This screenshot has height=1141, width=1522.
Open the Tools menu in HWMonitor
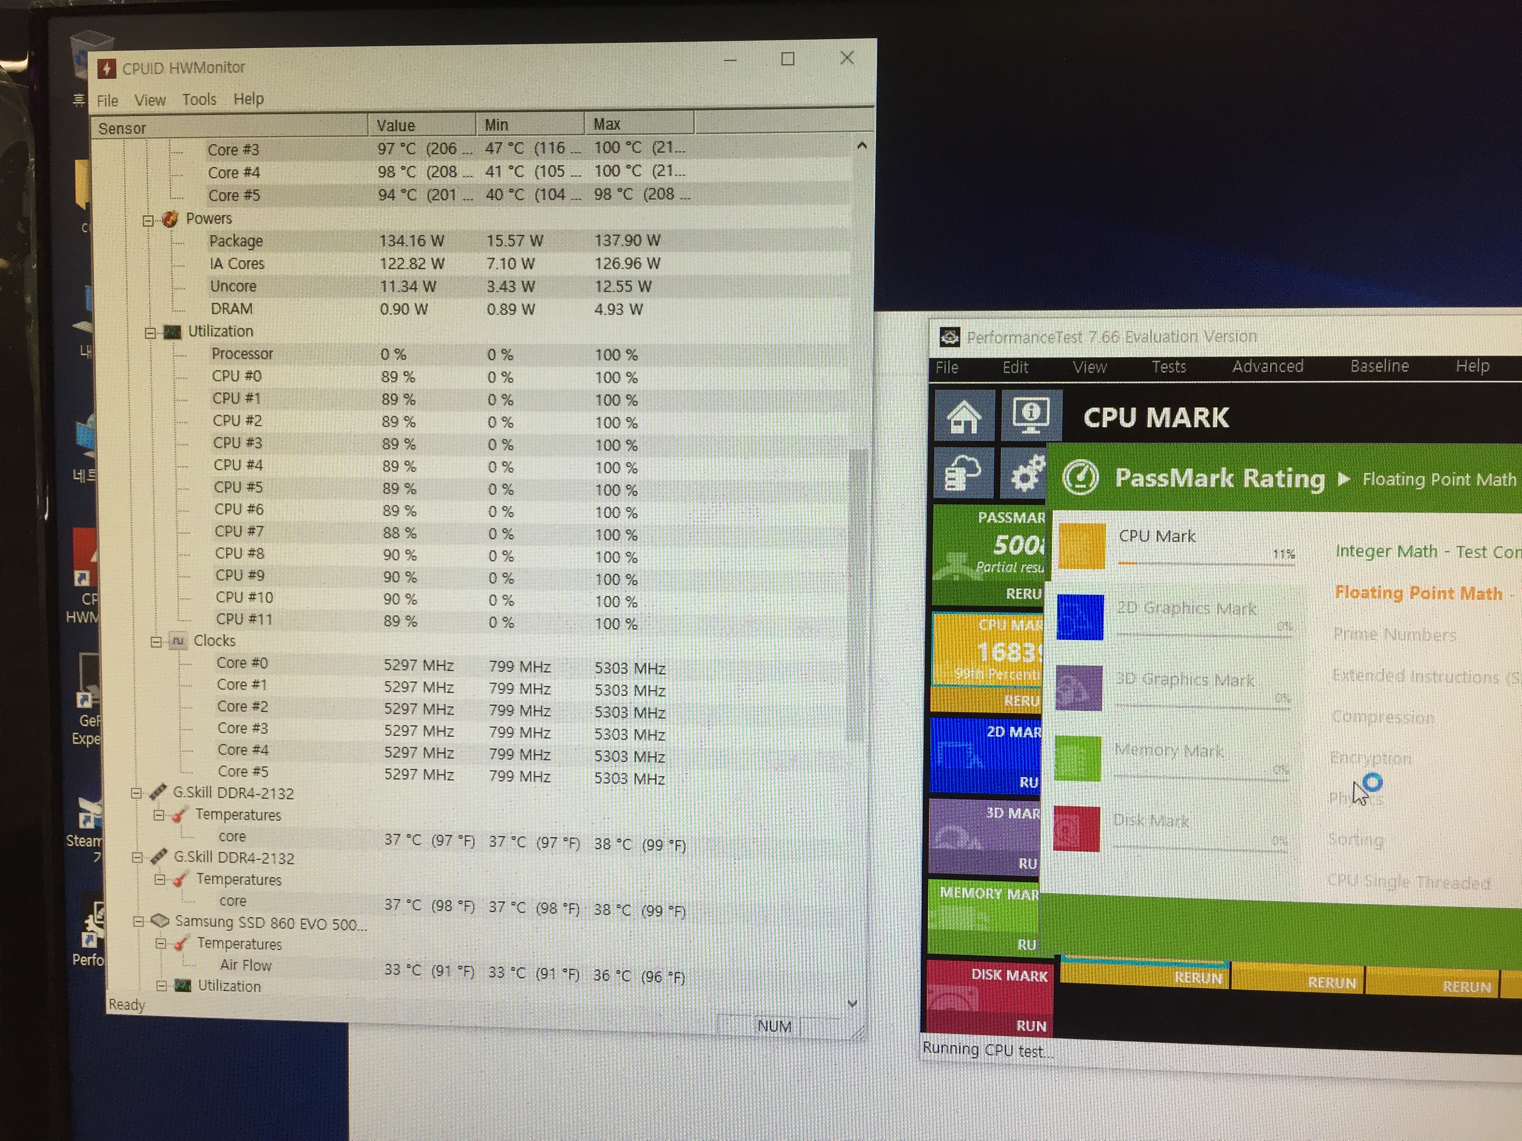pos(199,99)
